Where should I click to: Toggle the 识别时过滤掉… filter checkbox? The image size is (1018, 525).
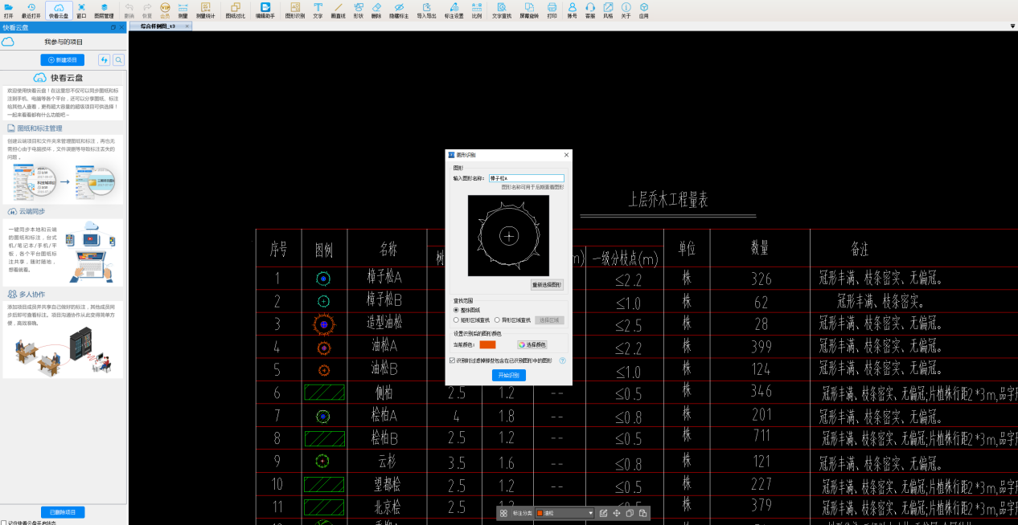coord(452,361)
